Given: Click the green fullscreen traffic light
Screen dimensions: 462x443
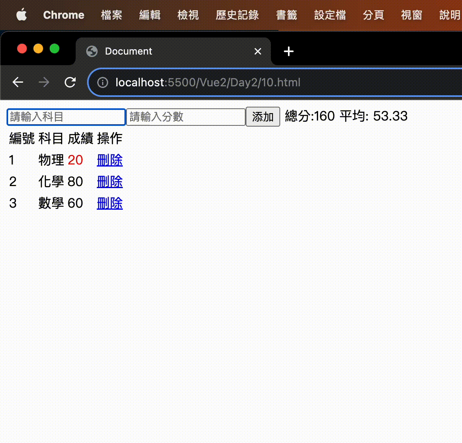Looking at the screenshot, I should tap(54, 48).
